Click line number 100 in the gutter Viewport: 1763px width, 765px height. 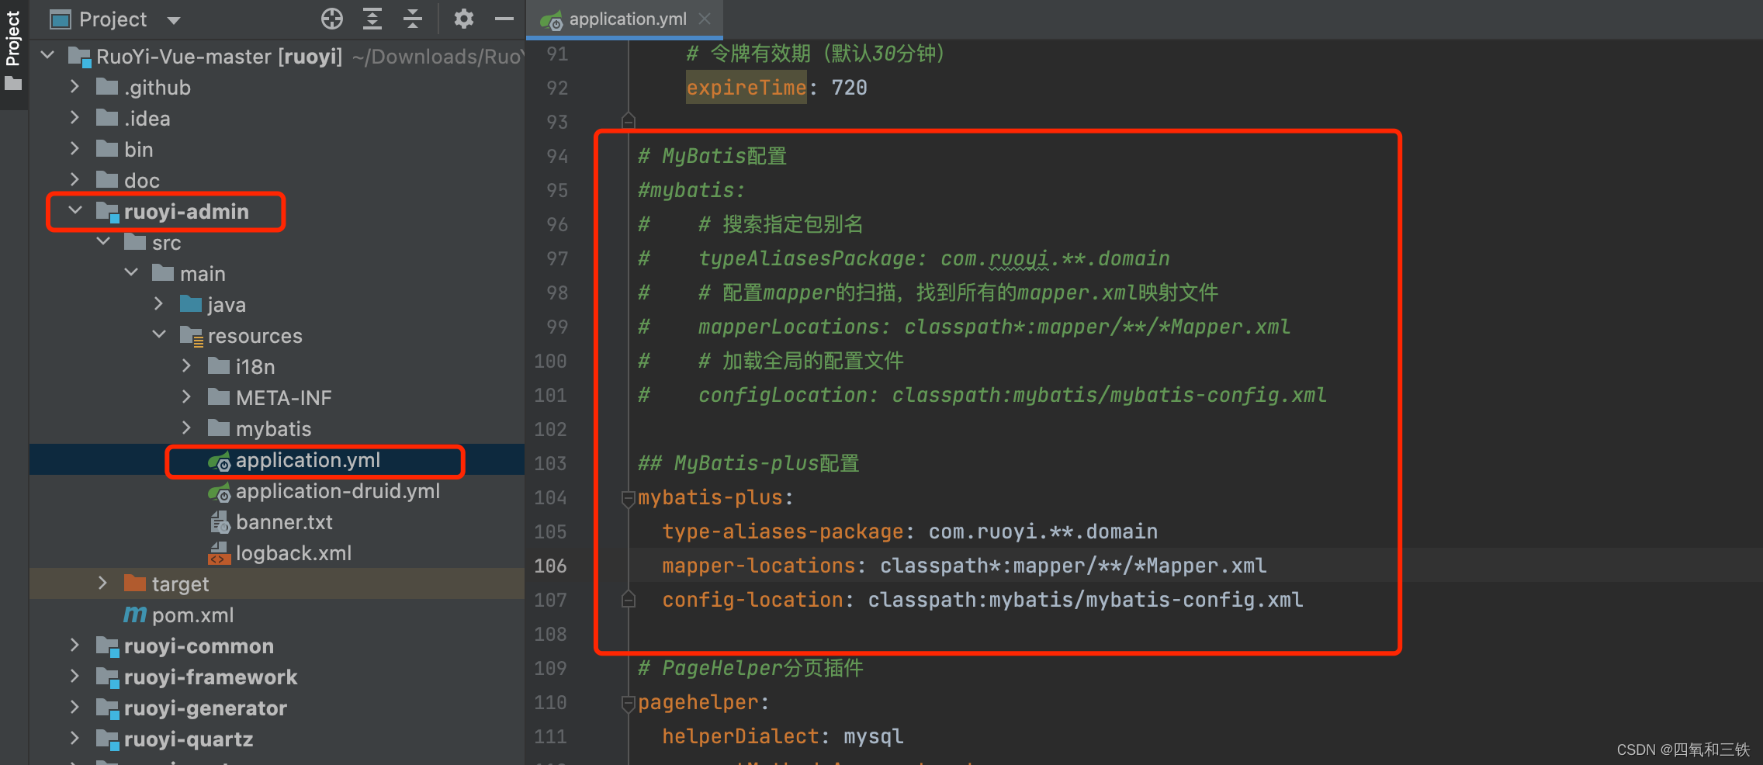(x=550, y=361)
